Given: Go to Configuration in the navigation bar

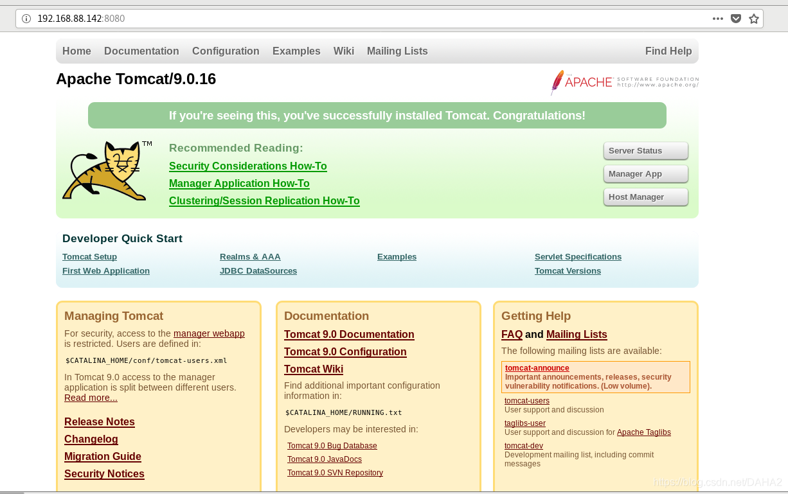Looking at the screenshot, I should 226,51.
